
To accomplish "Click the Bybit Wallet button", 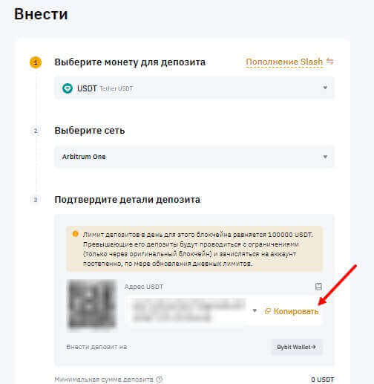I will coord(297,347).
